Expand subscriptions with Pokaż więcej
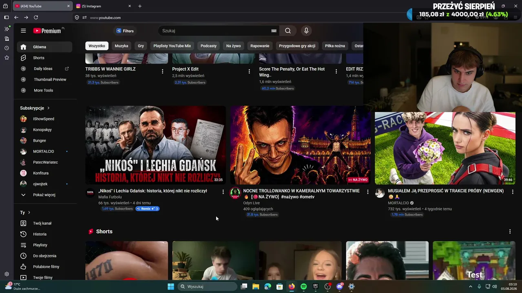 44,195
